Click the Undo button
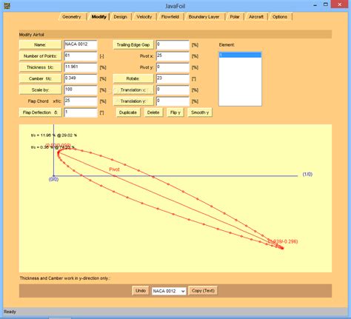The width and height of the screenshot is (351, 319). pos(141,291)
